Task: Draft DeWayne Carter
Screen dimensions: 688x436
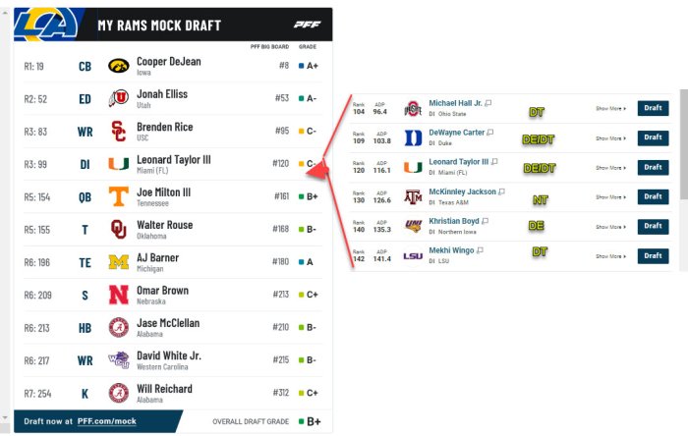Action: pyautogui.click(x=653, y=137)
